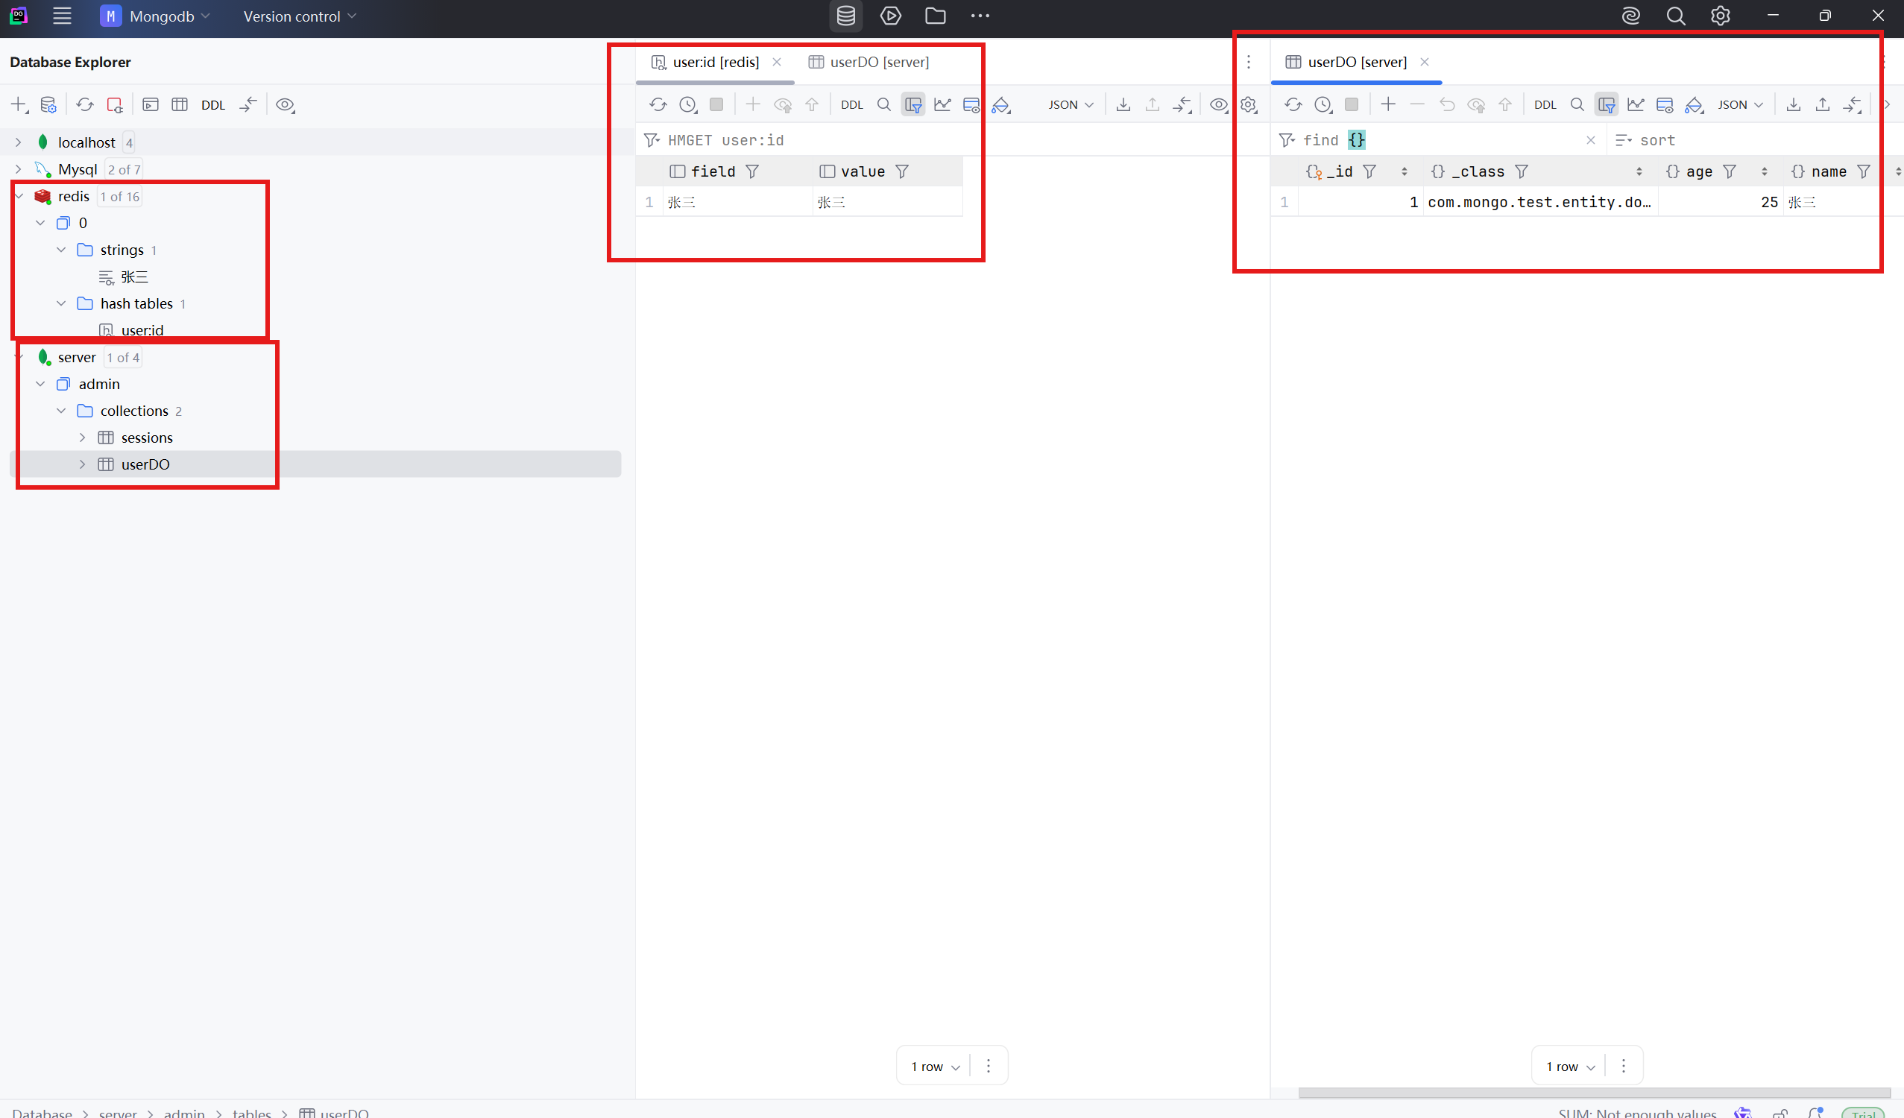
Task: Open the 1 row page size dropdown in redis grid
Action: pos(935,1067)
